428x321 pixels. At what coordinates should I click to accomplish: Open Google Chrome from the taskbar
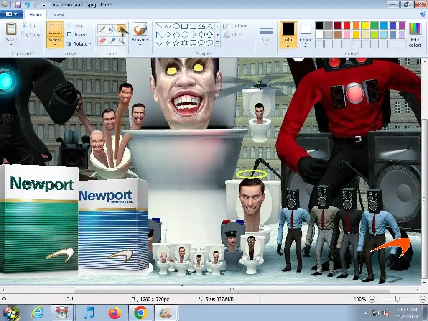coord(140,313)
